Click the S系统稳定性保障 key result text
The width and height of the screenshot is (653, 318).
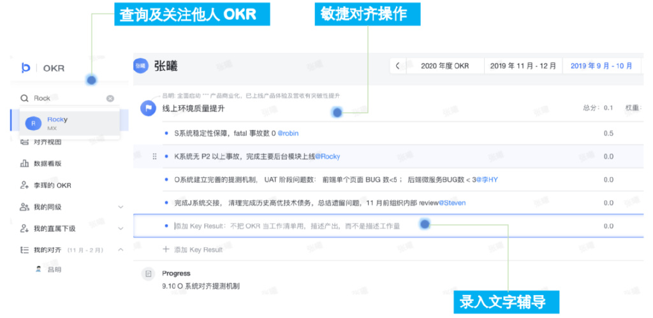225,133
